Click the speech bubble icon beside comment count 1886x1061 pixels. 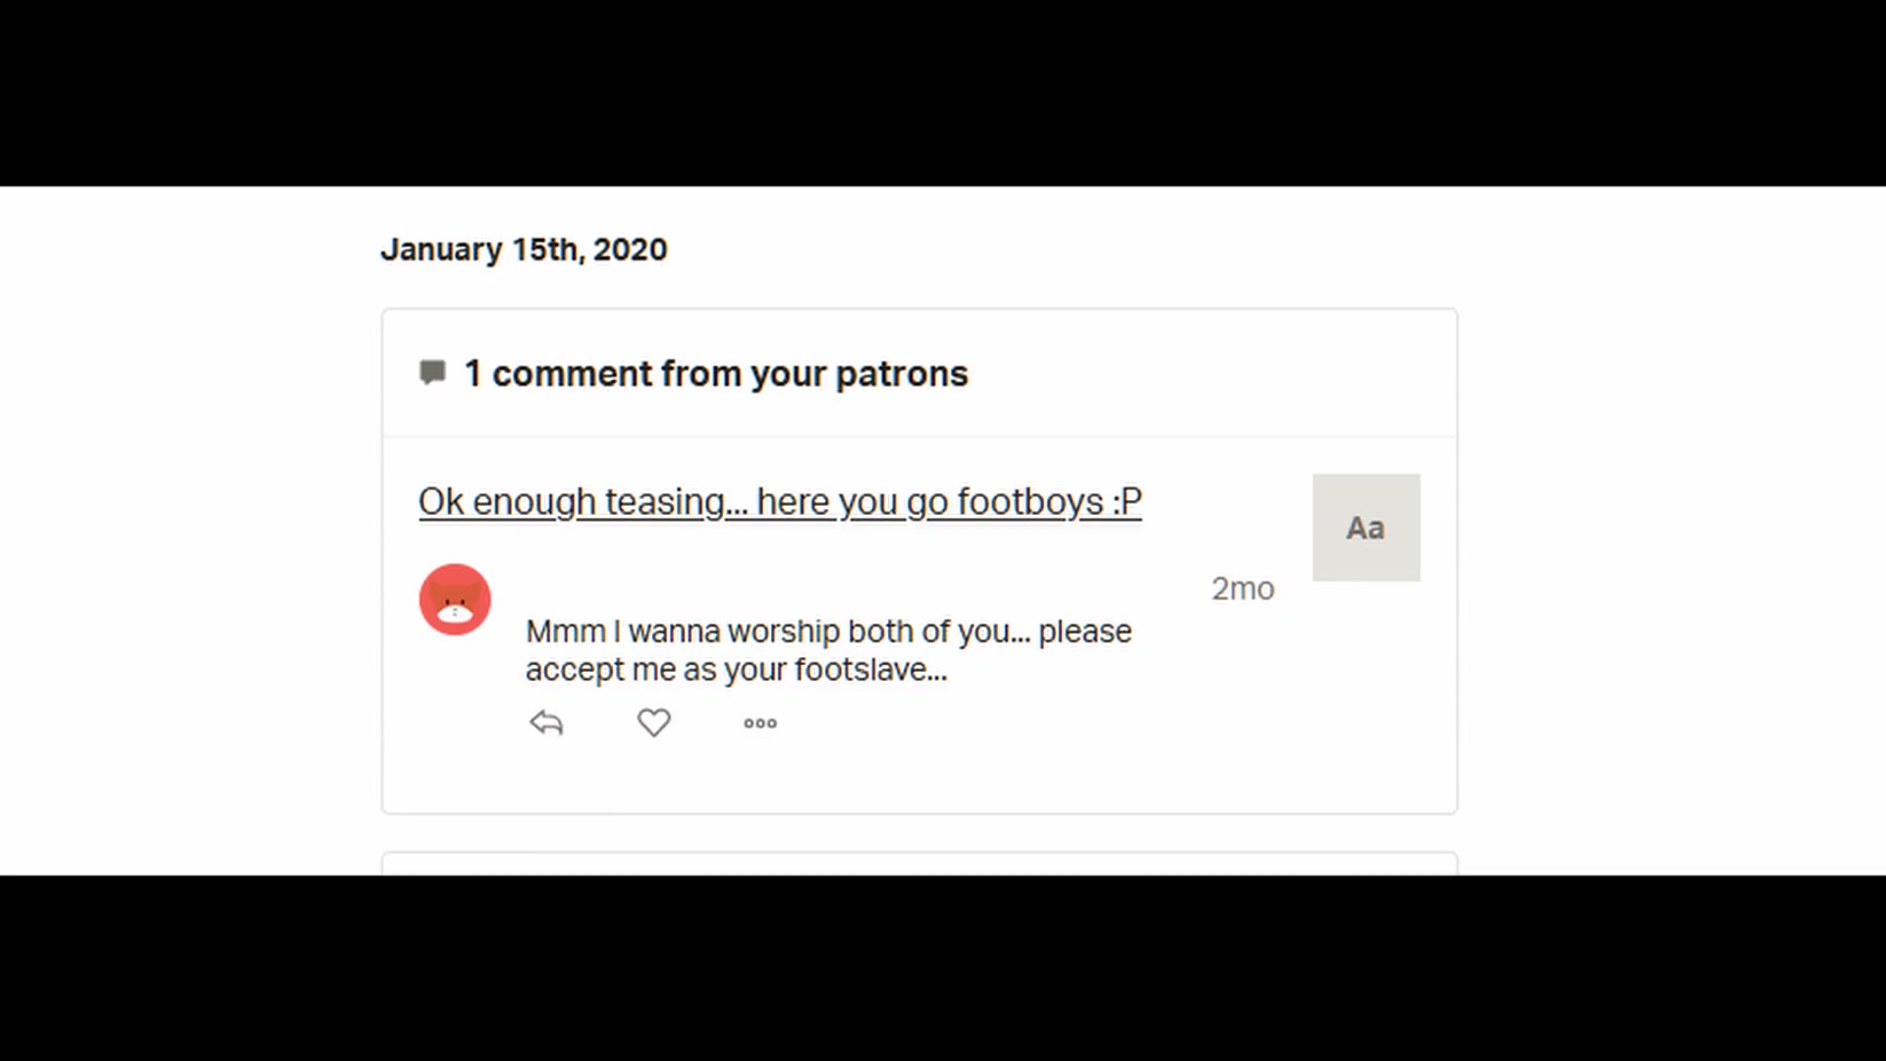(432, 372)
